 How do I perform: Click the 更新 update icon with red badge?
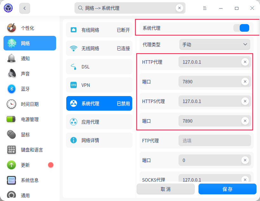tap(11, 165)
